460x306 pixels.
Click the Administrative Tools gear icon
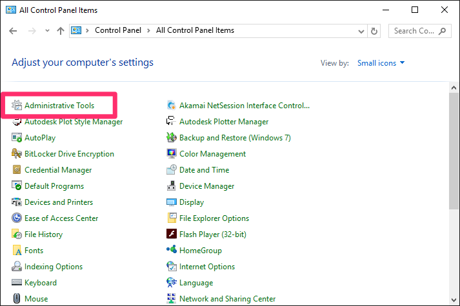point(17,105)
